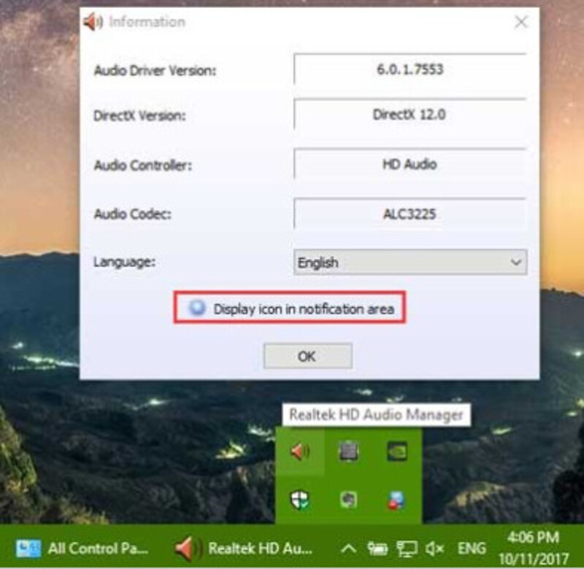Click the OK button in the Information dialog
This screenshot has width=584, height=569.
pos(307,356)
